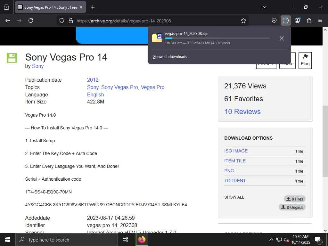Show all downloads

[x=170, y=57]
